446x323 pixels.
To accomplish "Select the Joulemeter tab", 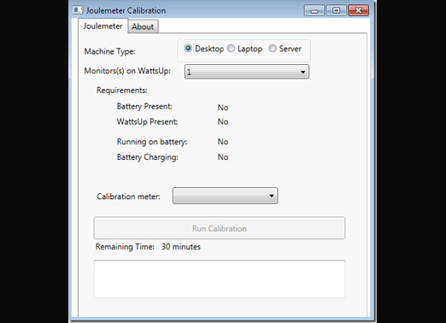I will [x=103, y=26].
